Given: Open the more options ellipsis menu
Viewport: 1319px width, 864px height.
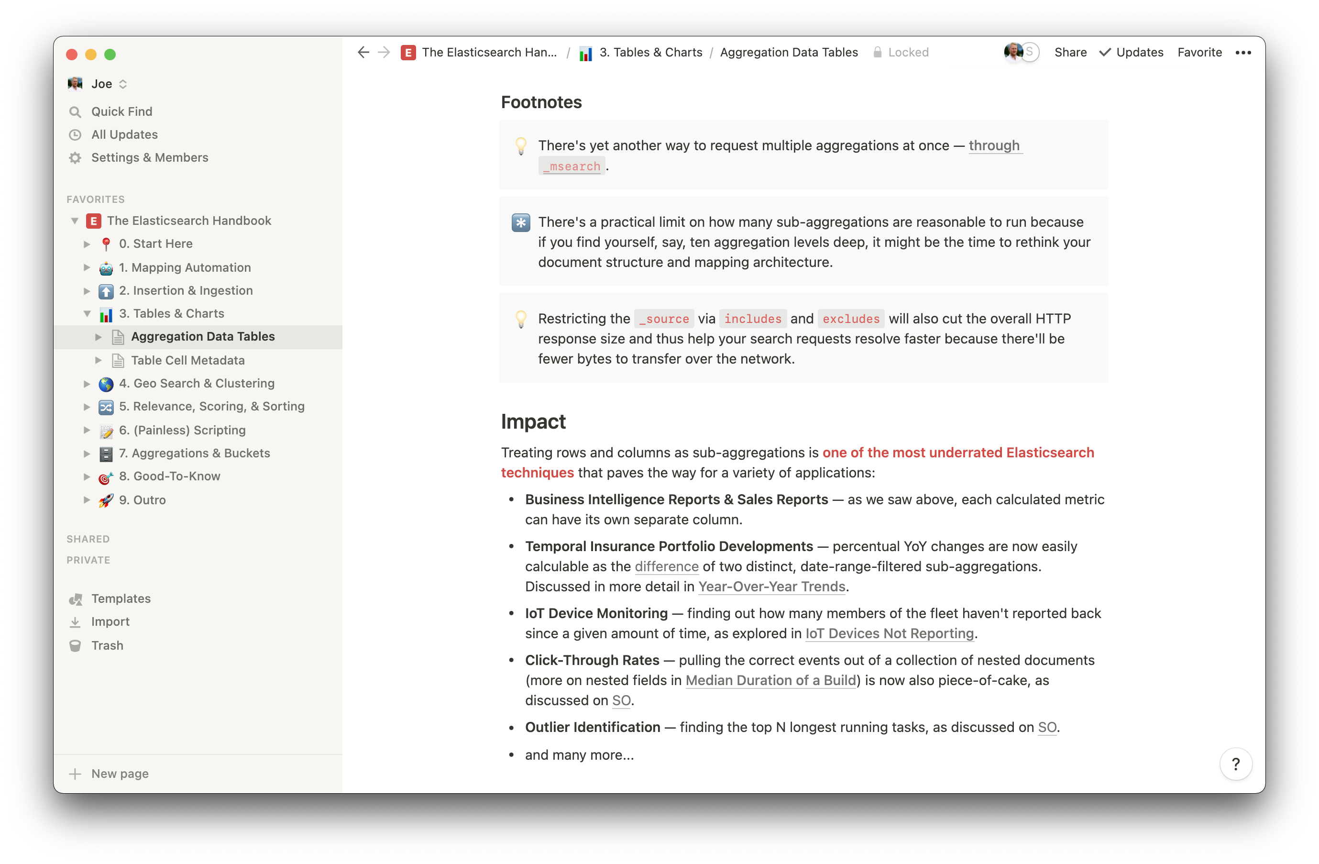Looking at the screenshot, I should pos(1243,52).
